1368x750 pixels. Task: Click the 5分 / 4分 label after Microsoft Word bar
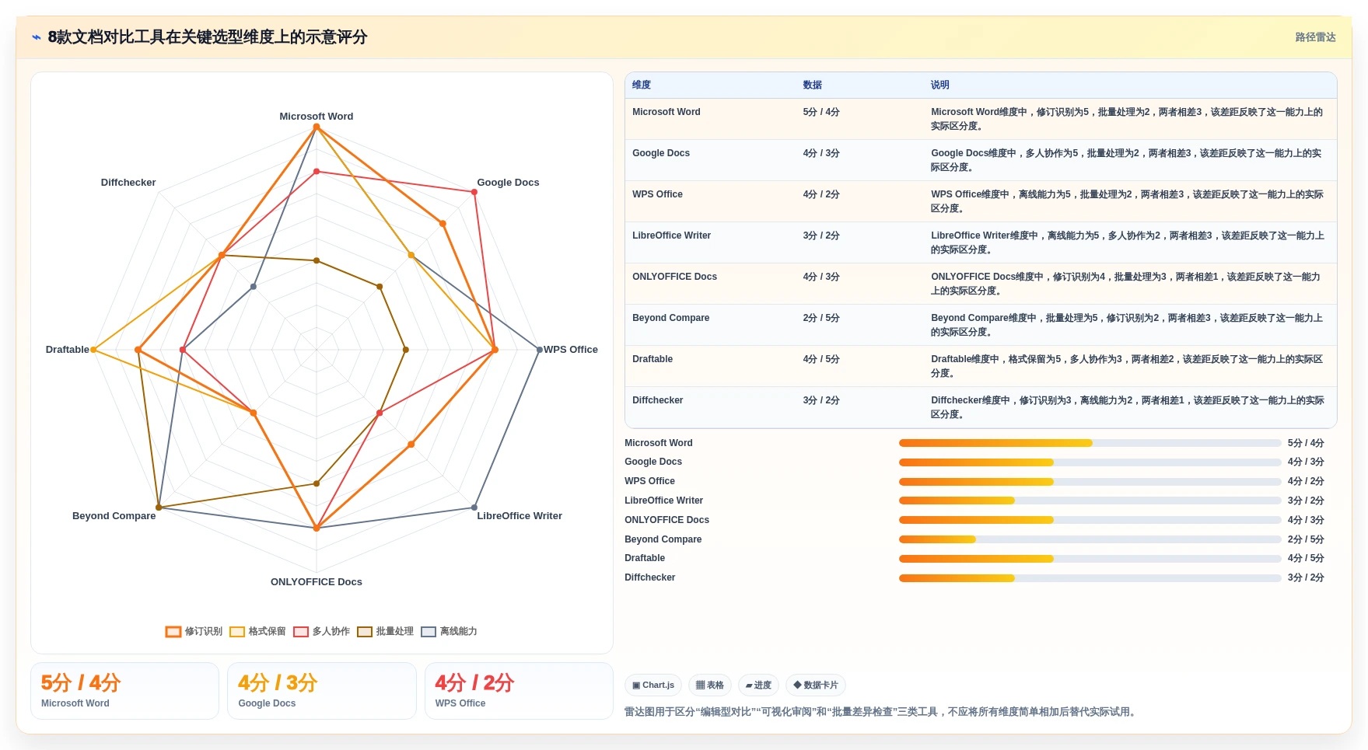(x=1306, y=443)
